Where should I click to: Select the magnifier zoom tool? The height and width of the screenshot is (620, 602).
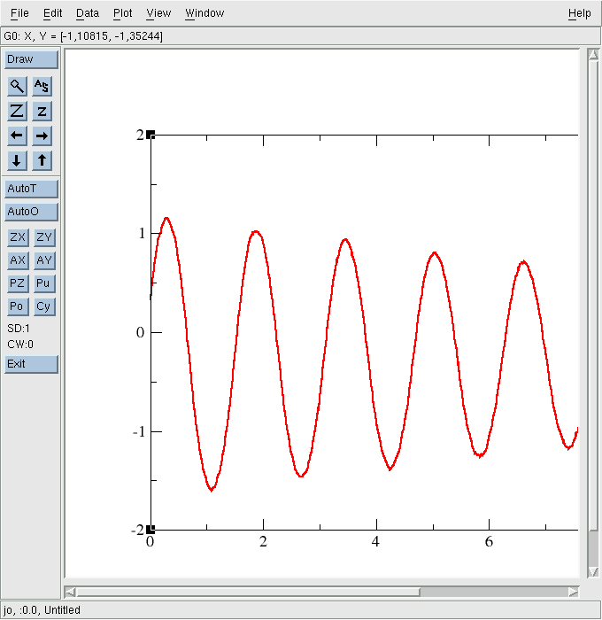tap(17, 86)
